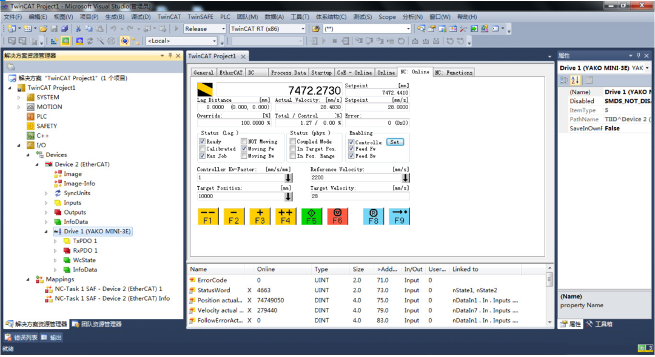Click the Set button in Enabling
The image size is (655, 357).
(x=395, y=142)
